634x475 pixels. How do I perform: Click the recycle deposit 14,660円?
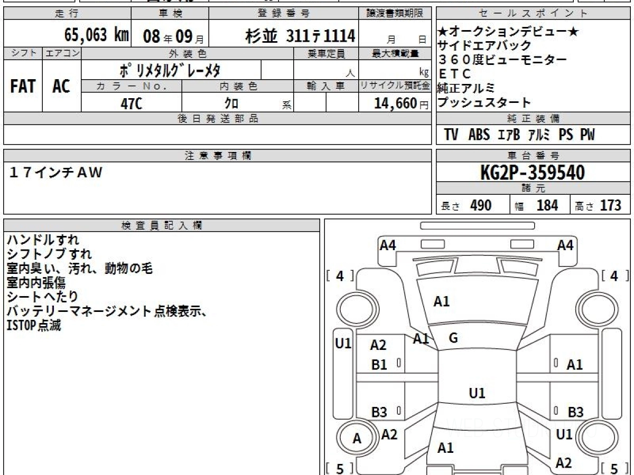point(402,103)
